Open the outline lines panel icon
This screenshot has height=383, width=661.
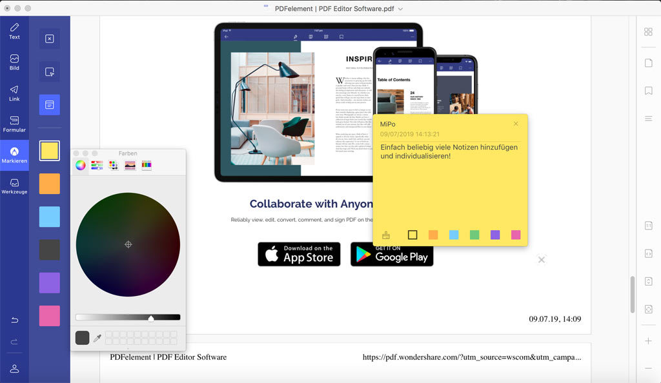[x=648, y=118]
